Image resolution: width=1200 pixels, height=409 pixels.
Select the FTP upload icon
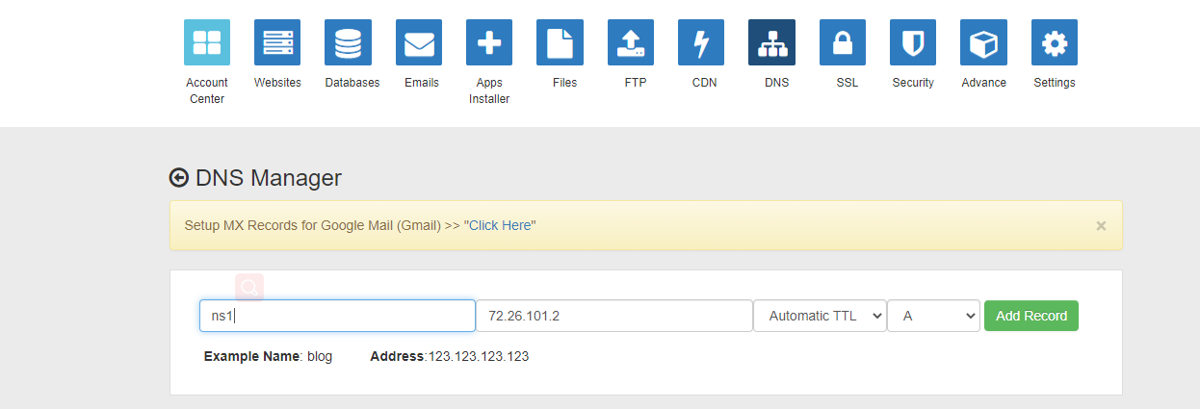tap(631, 42)
